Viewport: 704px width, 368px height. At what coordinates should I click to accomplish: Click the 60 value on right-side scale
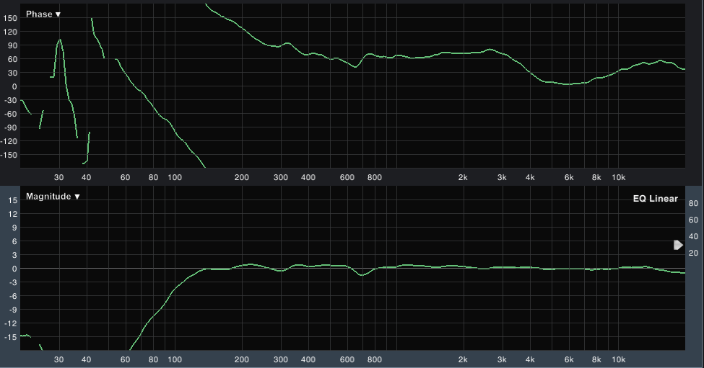(694, 220)
